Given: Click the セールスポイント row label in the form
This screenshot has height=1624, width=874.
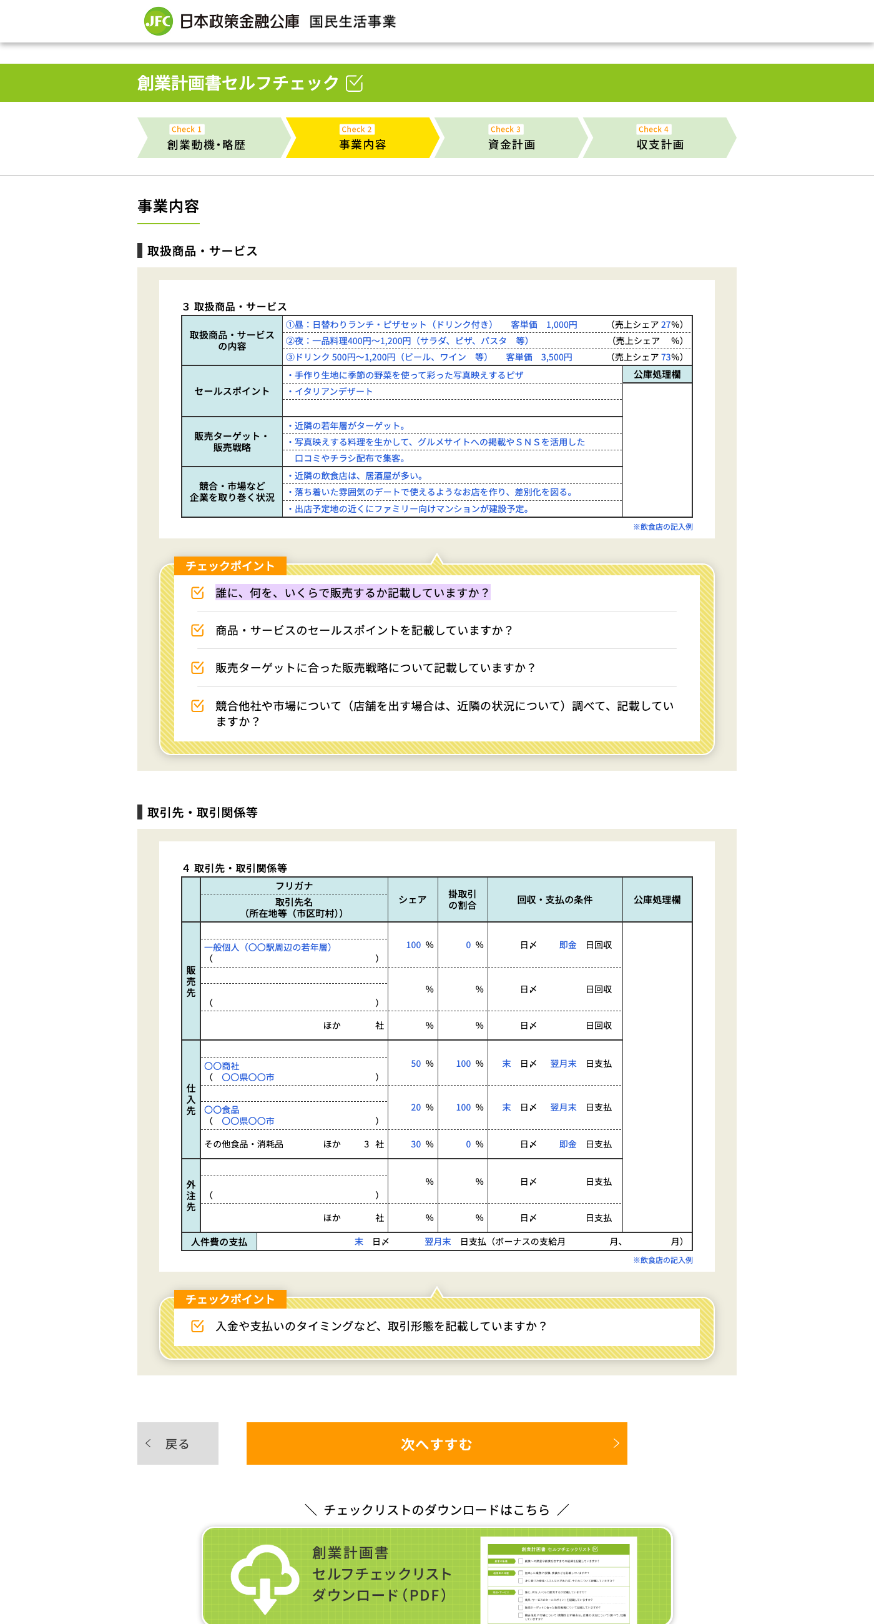Looking at the screenshot, I should tap(232, 391).
